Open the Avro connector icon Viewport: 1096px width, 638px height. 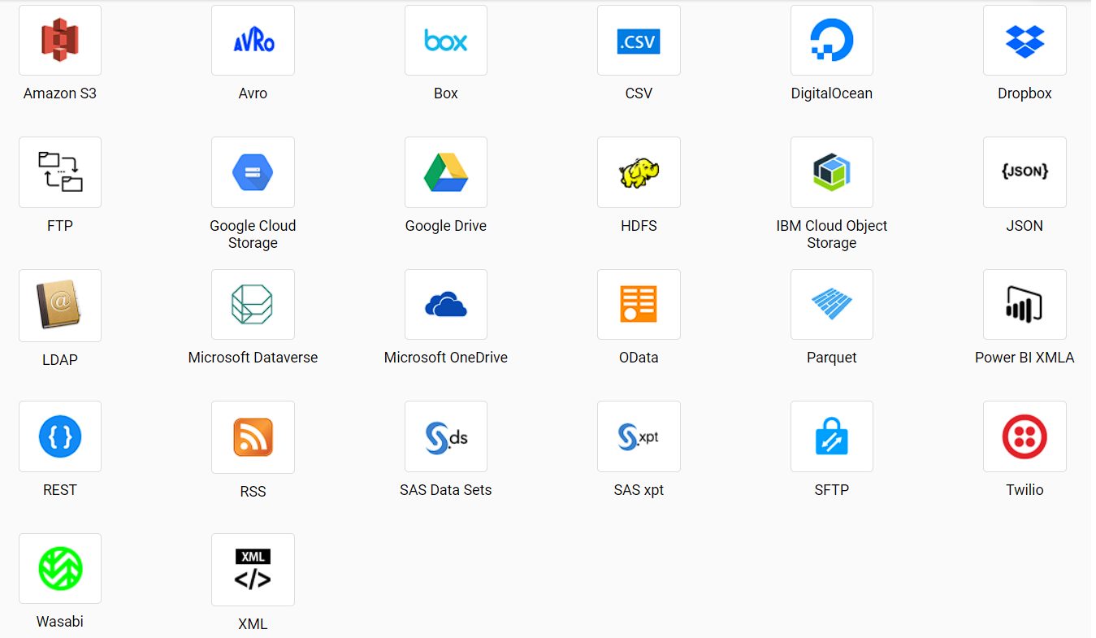point(253,40)
